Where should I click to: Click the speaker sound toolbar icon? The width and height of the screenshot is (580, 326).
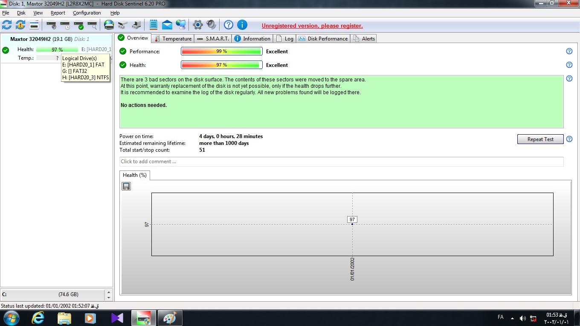(211, 25)
